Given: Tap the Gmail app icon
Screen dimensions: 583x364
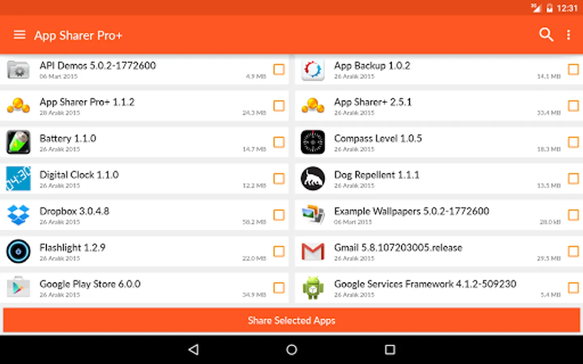Looking at the screenshot, I should click(x=313, y=252).
